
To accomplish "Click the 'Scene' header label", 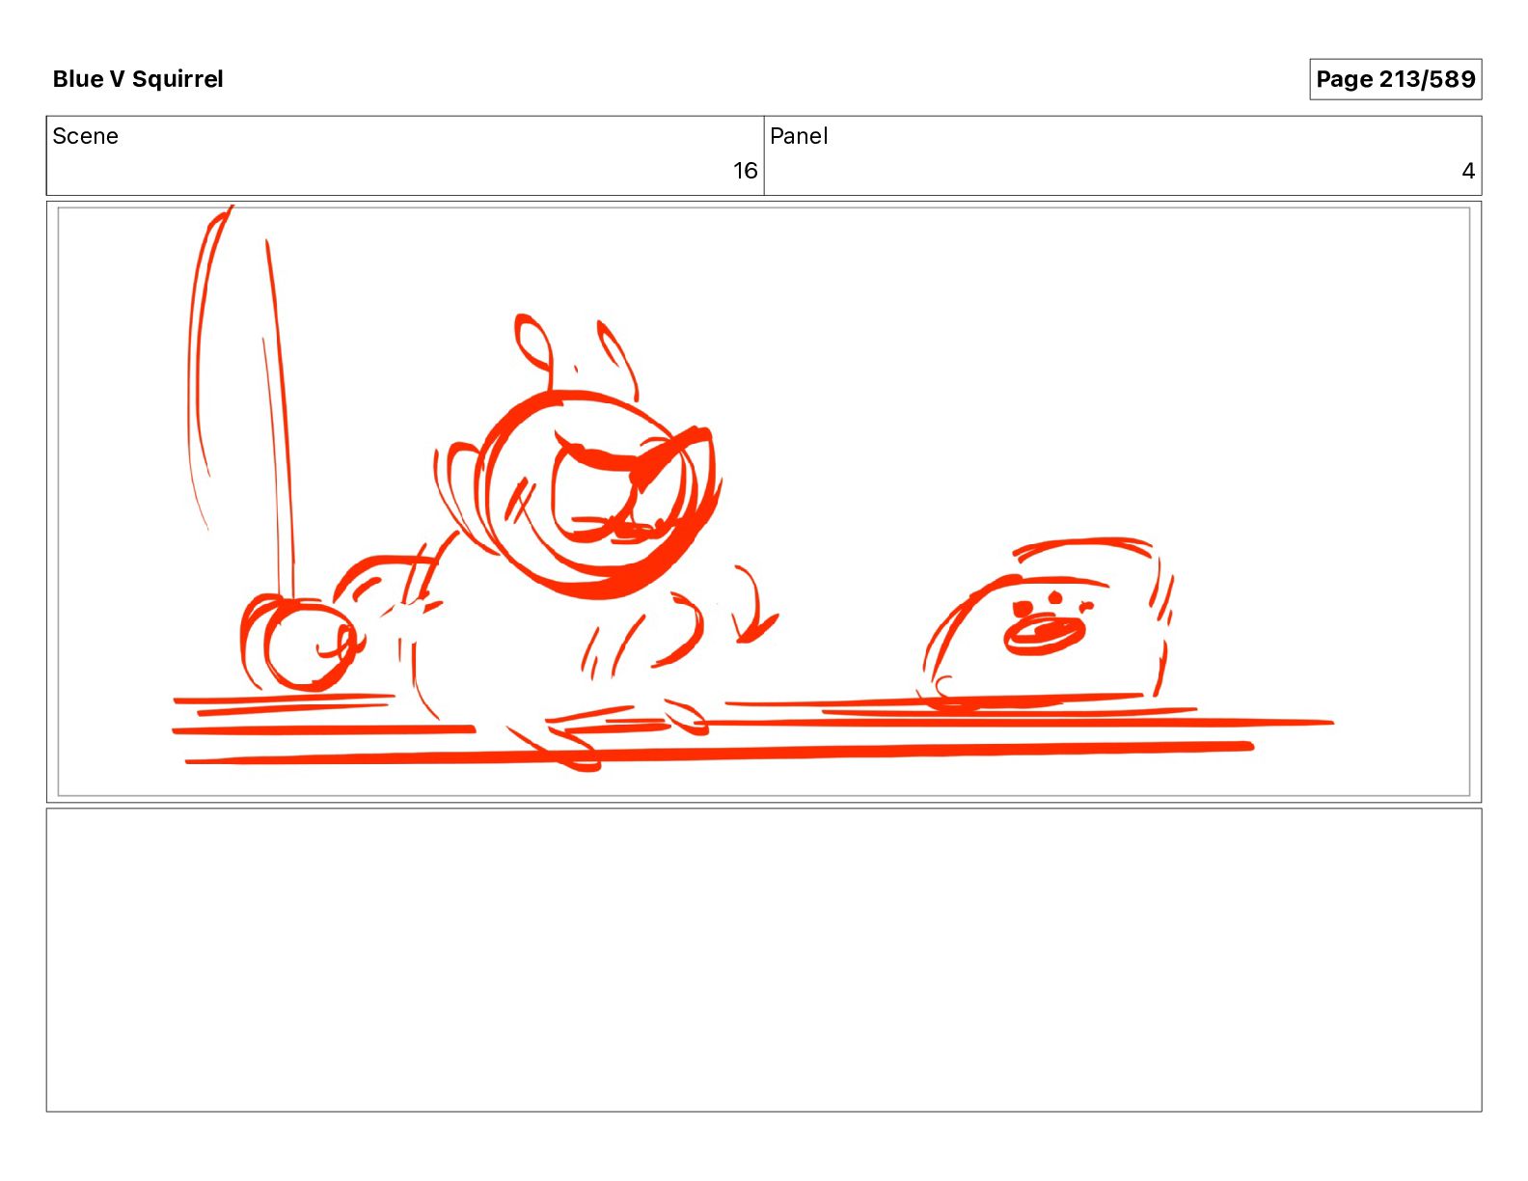I will pyautogui.click(x=85, y=136).
